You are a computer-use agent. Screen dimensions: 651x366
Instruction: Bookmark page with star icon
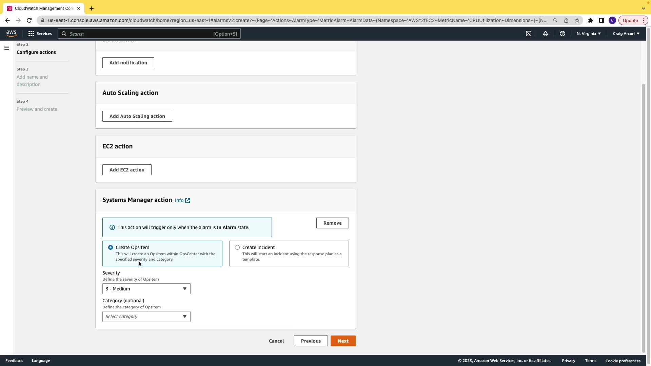coord(577,20)
